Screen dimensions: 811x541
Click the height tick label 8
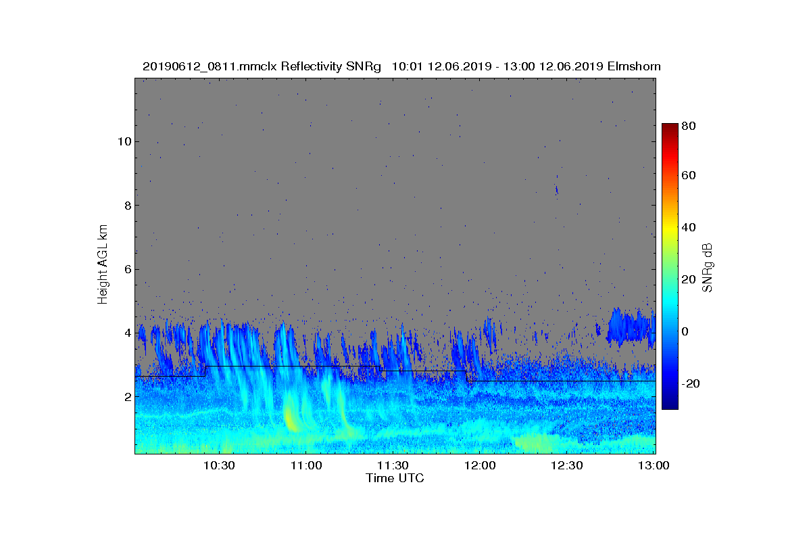[127, 205]
